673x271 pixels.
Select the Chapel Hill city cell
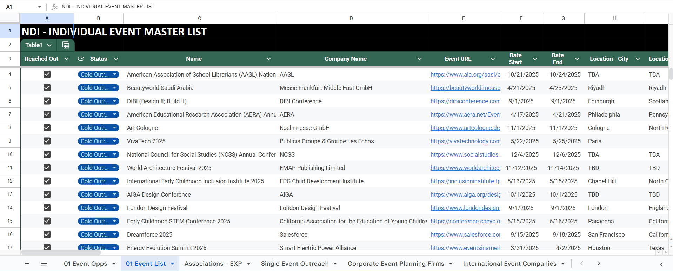[615, 181]
